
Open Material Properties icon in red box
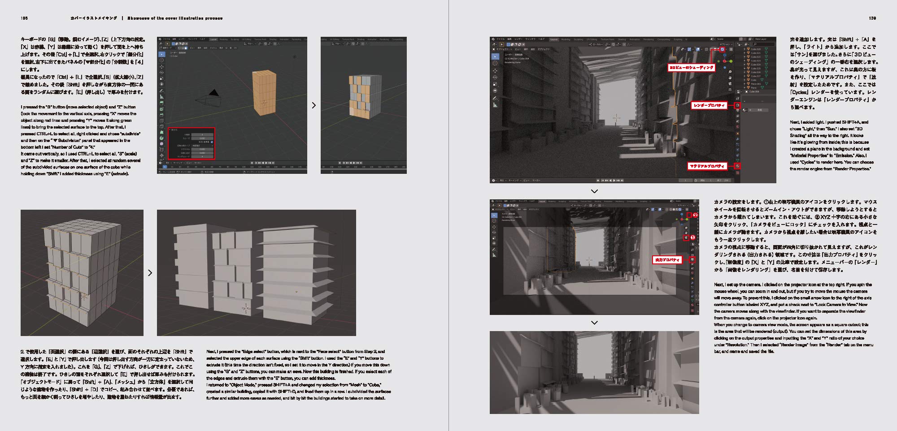coord(737,166)
